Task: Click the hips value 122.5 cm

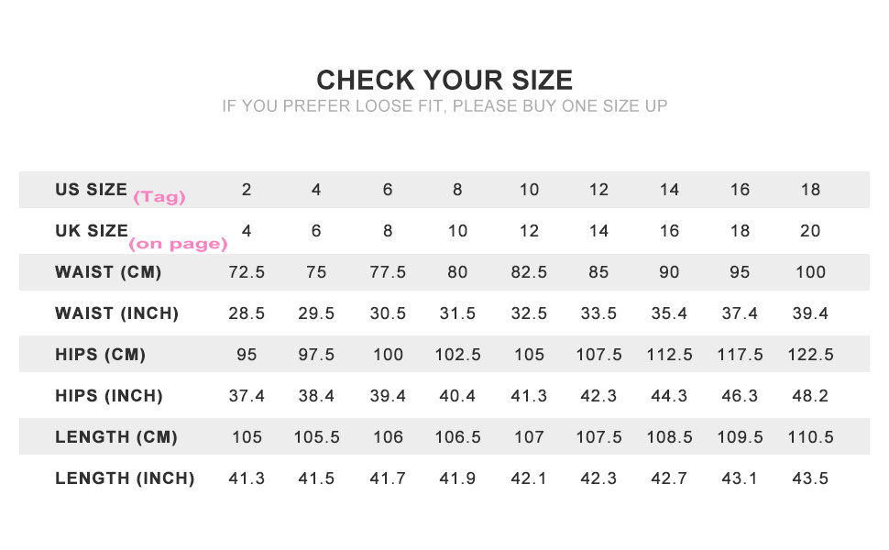Action: [x=810, y=355]
